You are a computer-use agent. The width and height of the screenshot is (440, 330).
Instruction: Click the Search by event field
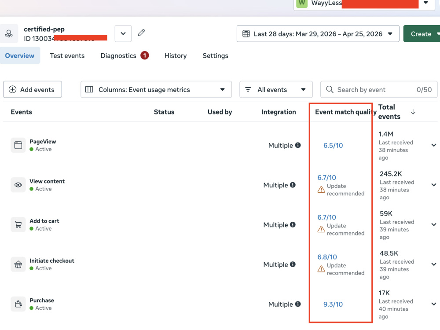(379, 89)
